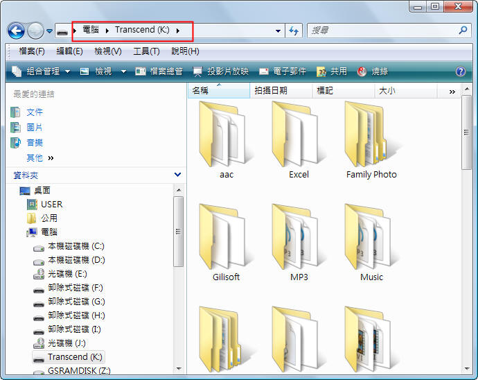Image resolution: width=478 pixels, height=380 pixels.
Task: Open the address bar history dropdown arrow
Action: pyautogui.click(x=278, y=31)
